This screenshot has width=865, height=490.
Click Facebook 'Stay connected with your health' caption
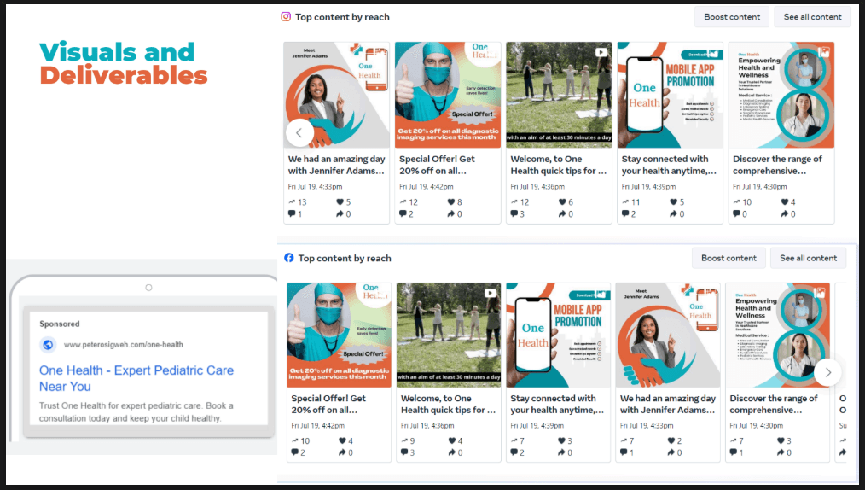pos(554,404)
